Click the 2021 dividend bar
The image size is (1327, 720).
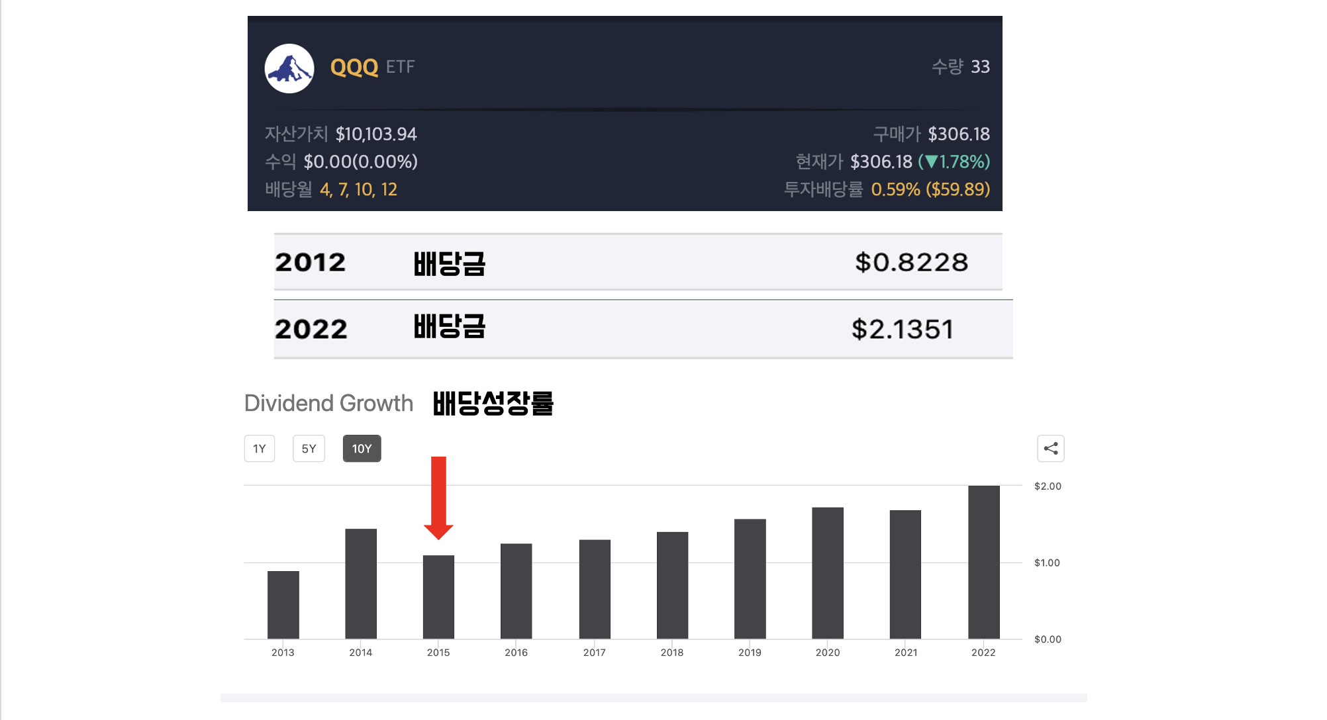(905, 574)
